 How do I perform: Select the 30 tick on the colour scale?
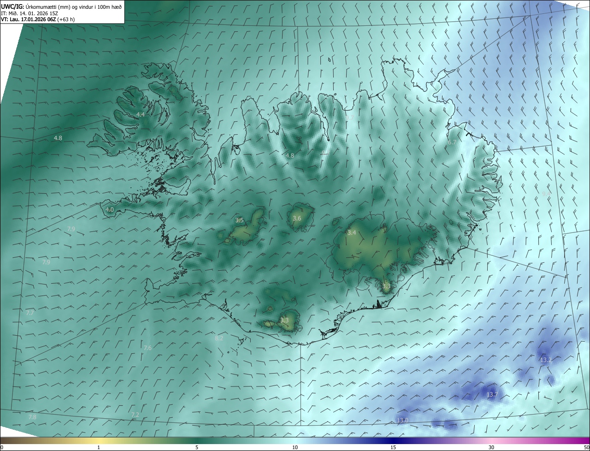(x=491, y=447)
